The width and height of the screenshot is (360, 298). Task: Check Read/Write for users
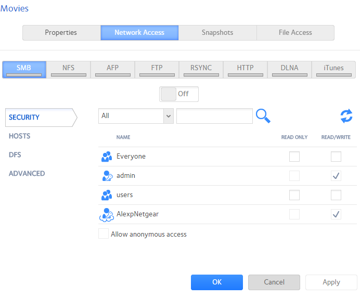tap(336, 195)
